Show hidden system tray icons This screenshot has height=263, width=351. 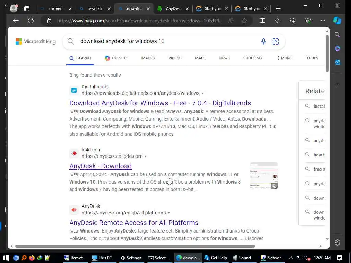point(291,258)
